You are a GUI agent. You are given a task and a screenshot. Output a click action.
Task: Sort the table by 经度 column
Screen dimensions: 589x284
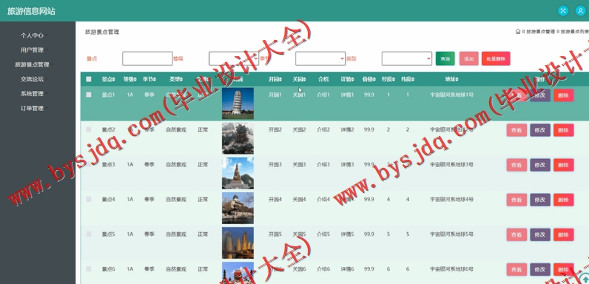pyautogui.click(x=388, y=79)
